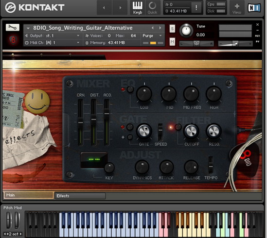
Task: Go to previous preset with the left arrow
Action: (x=104, y=8)
